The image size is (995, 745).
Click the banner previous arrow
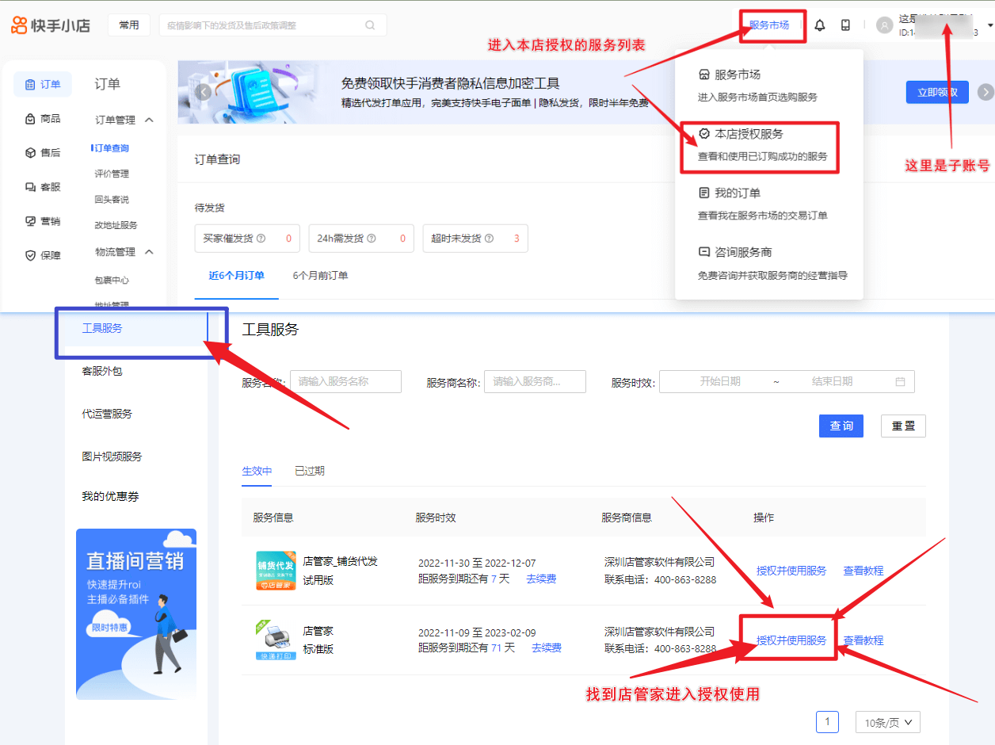(204, 91)
